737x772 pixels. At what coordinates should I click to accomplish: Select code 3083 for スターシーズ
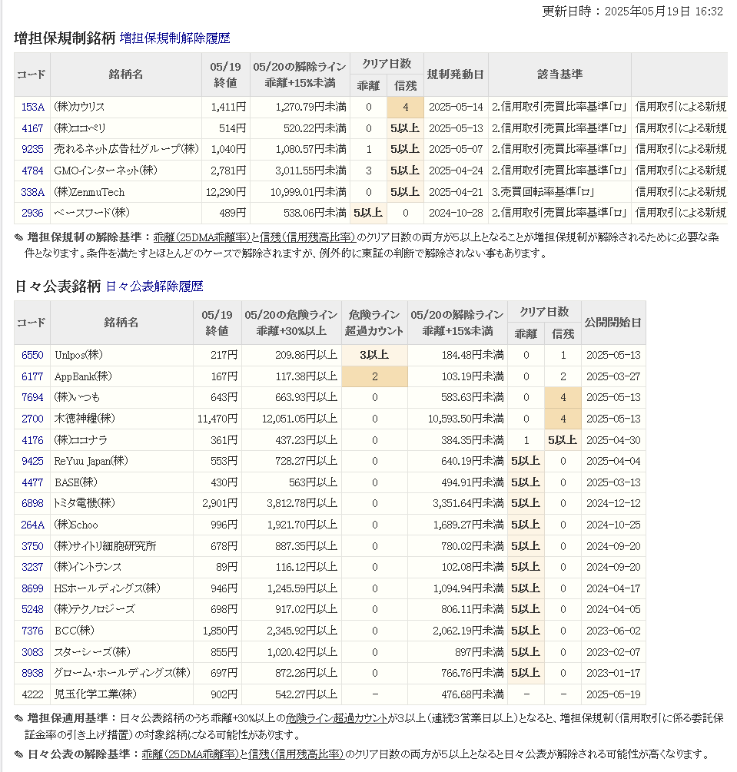tap(32, 652)
